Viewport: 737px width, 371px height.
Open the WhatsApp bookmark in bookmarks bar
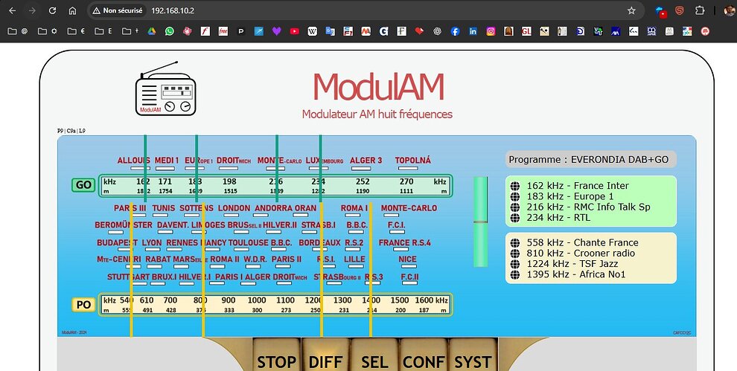coord(169,31)
